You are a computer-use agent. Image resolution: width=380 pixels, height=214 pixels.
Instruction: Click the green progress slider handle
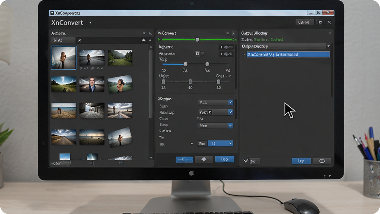pyautogui.click(x=197, y=39)
